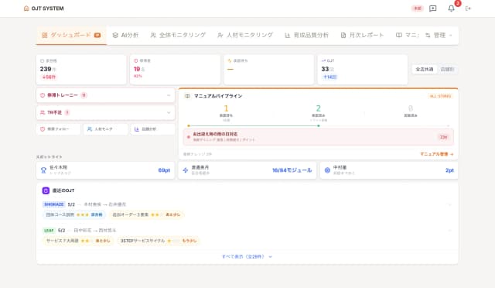Click the OJT SYSTEM home logo icon
495x288 pixels.
point(26,9)
